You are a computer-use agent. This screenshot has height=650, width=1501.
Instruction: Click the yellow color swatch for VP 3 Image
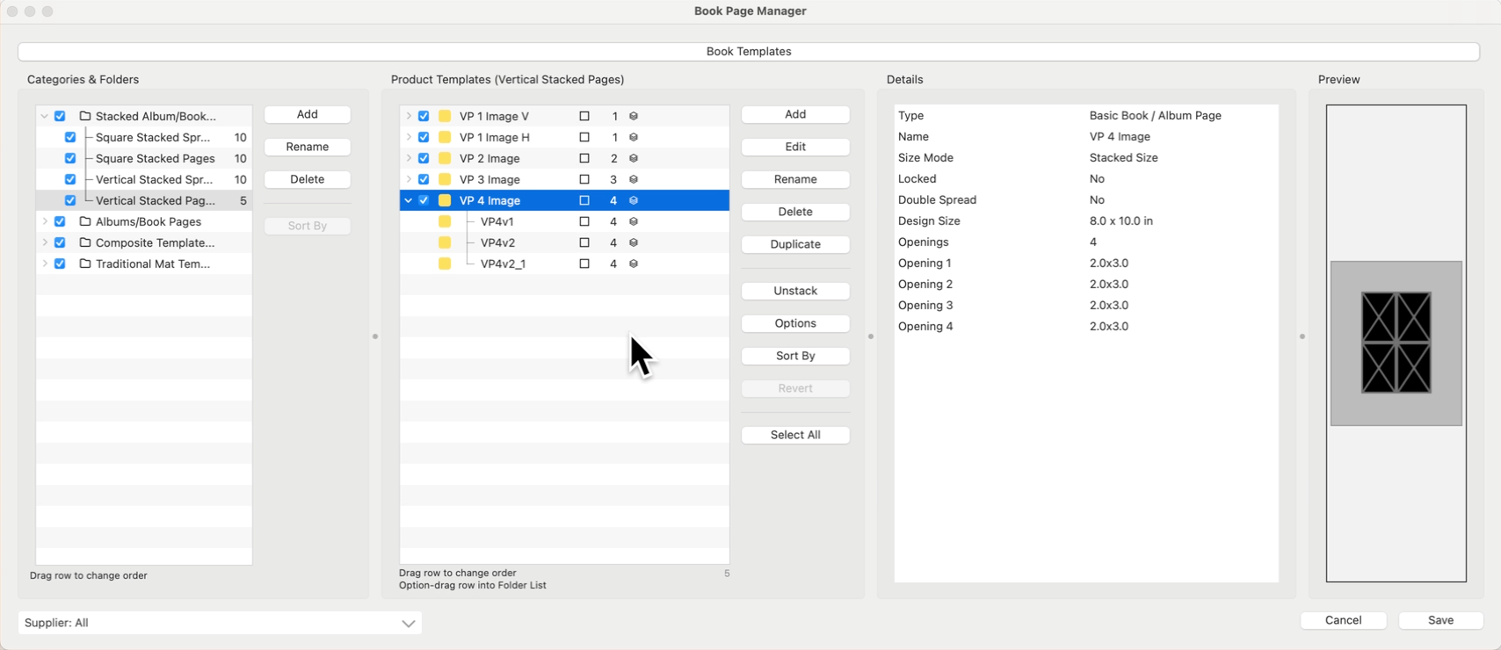(445, 179)
